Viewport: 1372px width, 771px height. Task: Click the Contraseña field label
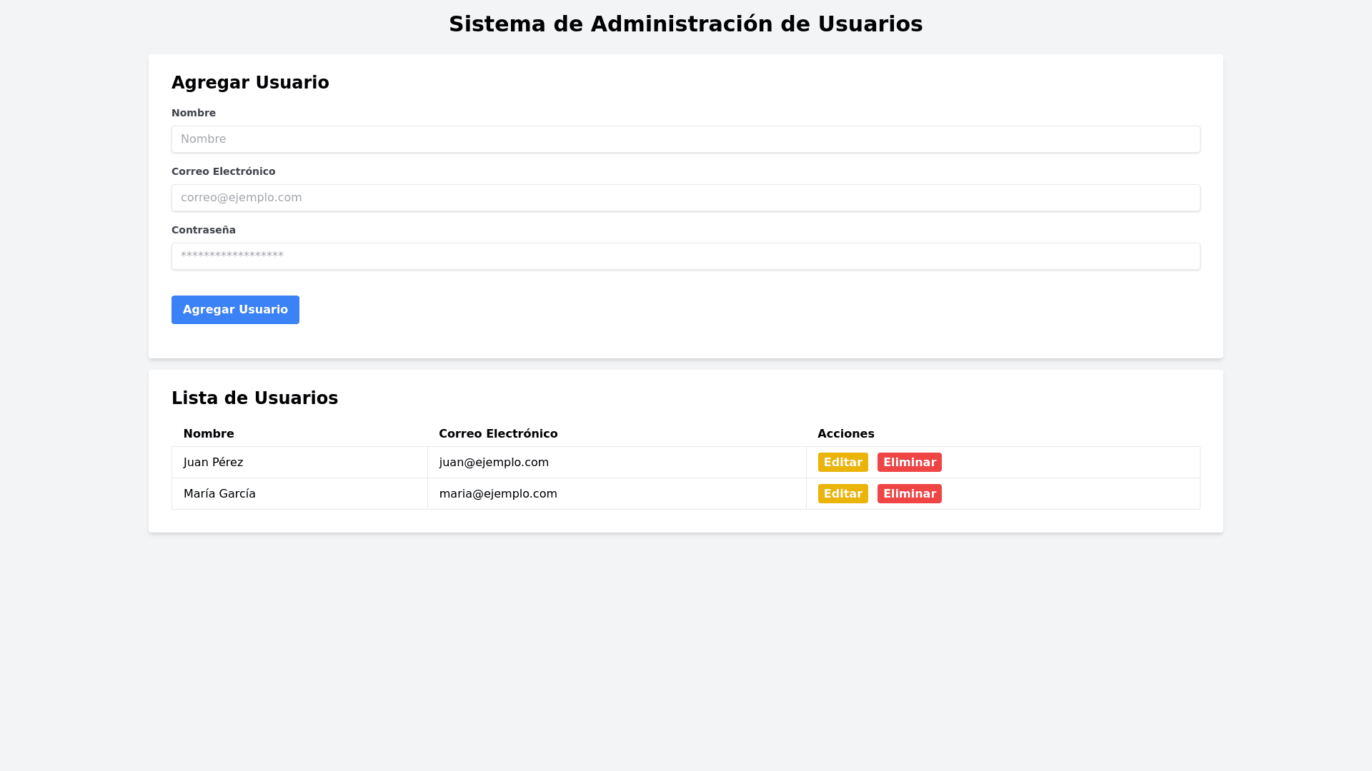tap(204, 230)
